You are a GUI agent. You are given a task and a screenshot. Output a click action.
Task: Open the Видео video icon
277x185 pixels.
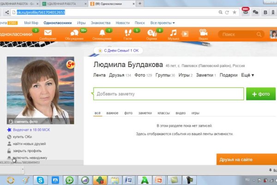click(203, 35)
